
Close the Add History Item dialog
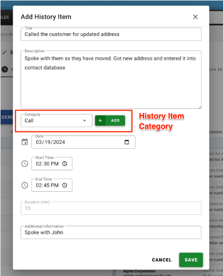[x=196, y=17]
